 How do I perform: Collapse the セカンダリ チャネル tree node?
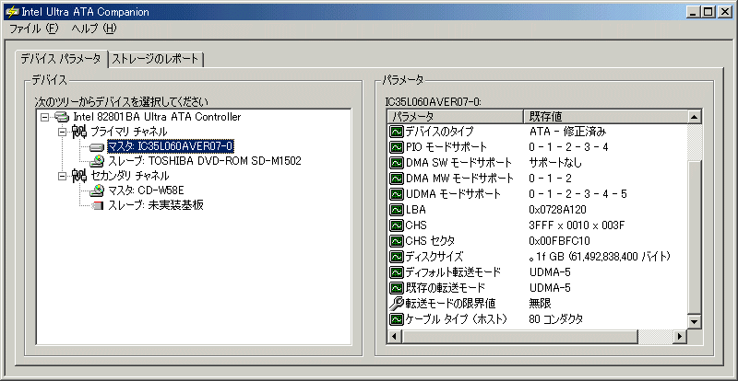pyautogui.click(x=63, y=176)
